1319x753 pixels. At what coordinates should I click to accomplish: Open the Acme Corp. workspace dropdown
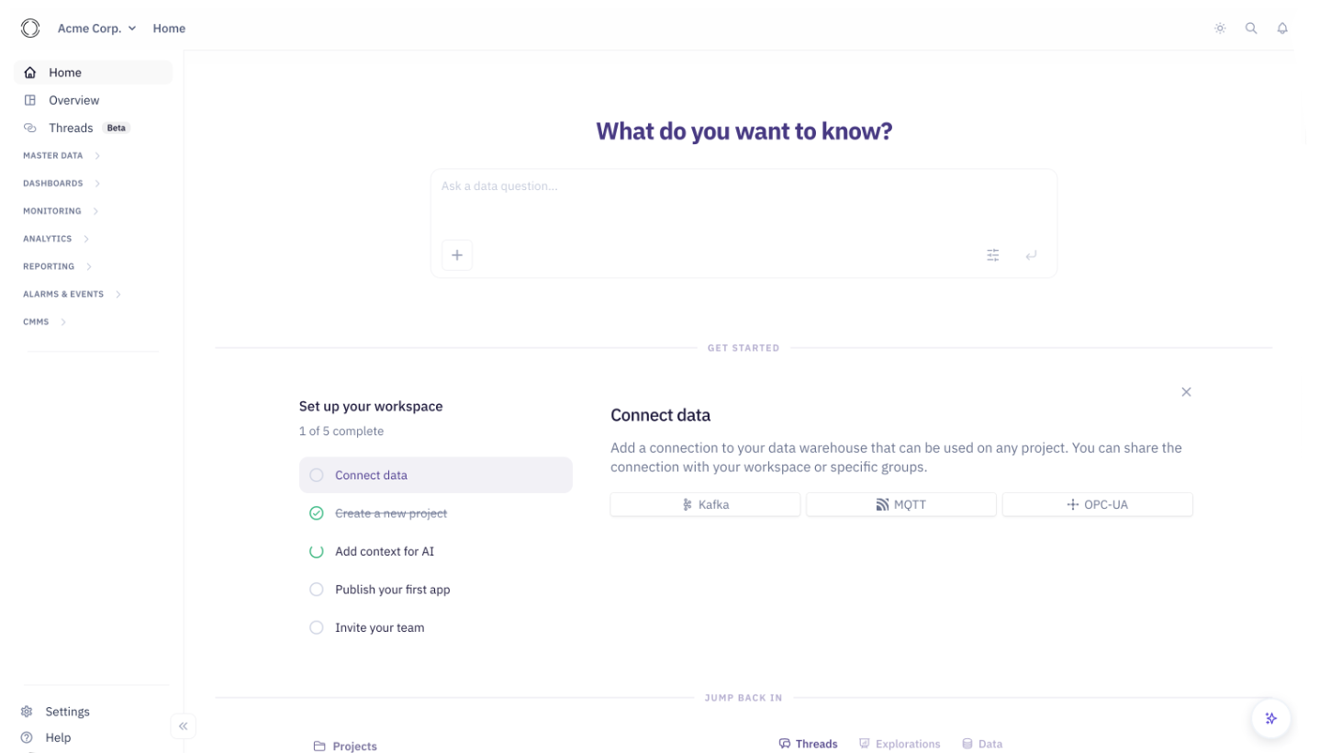[96, 28]
